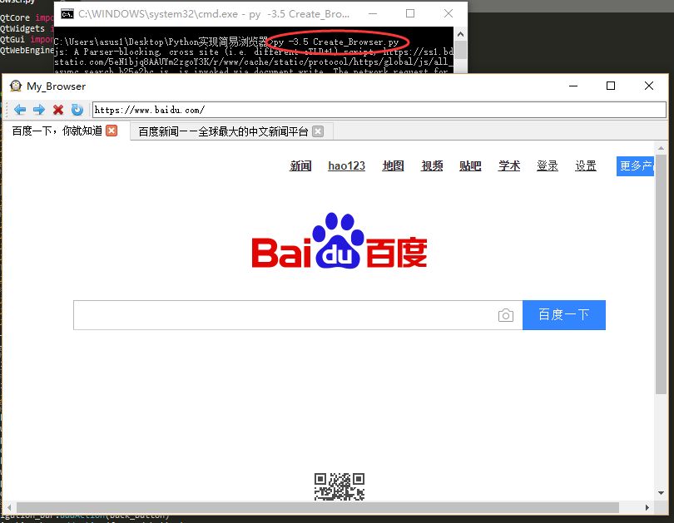Close the Baidu news tab
Viewport: 674px width, 523px height.
(318, 131)
